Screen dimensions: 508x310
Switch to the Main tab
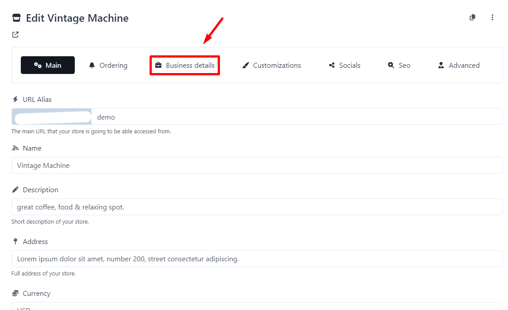coord(48,65)
